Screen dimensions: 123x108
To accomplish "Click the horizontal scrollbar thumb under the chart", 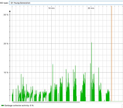I will (x=46, y=102).
